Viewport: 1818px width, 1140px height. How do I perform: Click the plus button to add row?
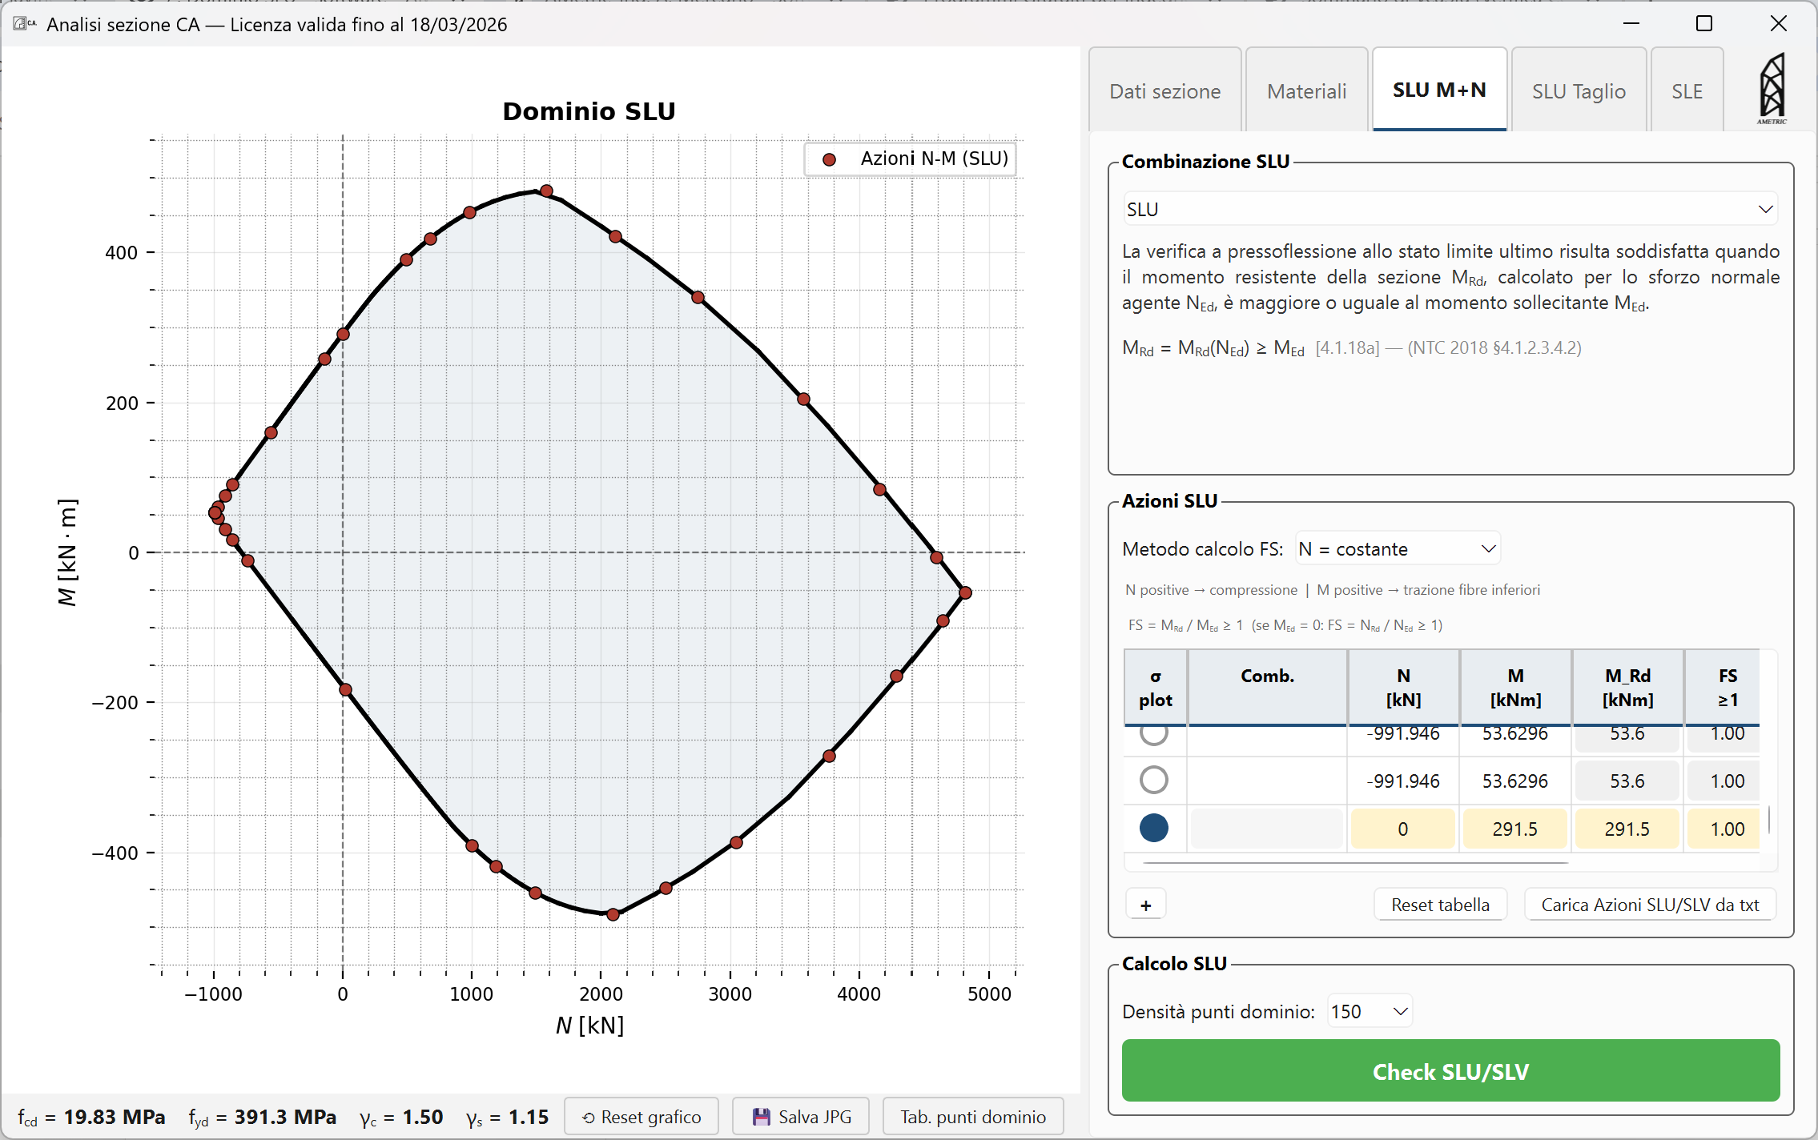[x=1145, y=905]
